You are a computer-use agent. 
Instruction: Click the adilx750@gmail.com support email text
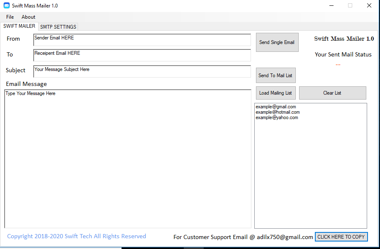pos(285,237)
